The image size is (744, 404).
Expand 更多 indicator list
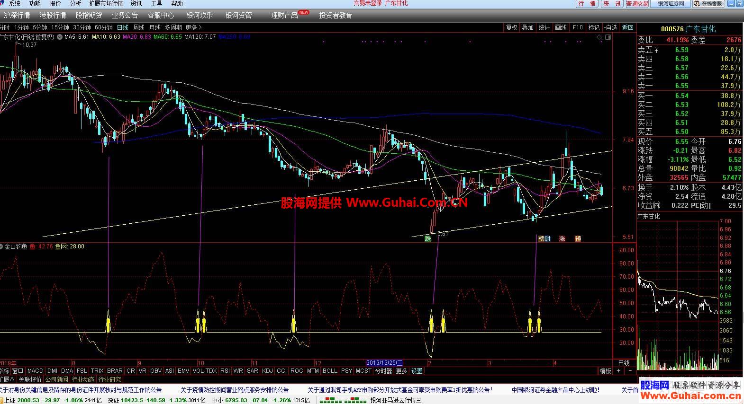[401, 371]
